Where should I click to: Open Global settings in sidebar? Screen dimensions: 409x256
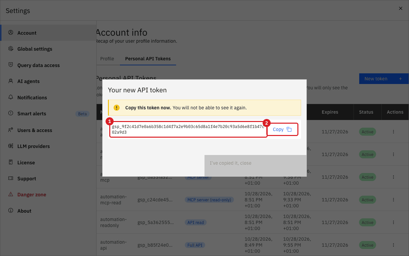coord(48,49)
